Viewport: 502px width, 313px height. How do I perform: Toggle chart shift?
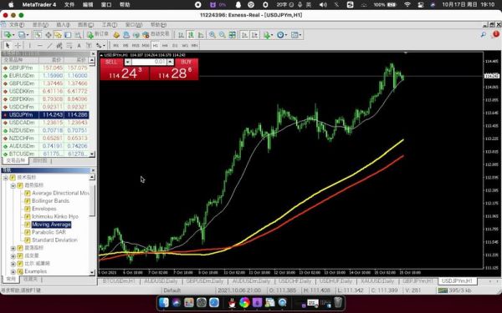(254, 35)
